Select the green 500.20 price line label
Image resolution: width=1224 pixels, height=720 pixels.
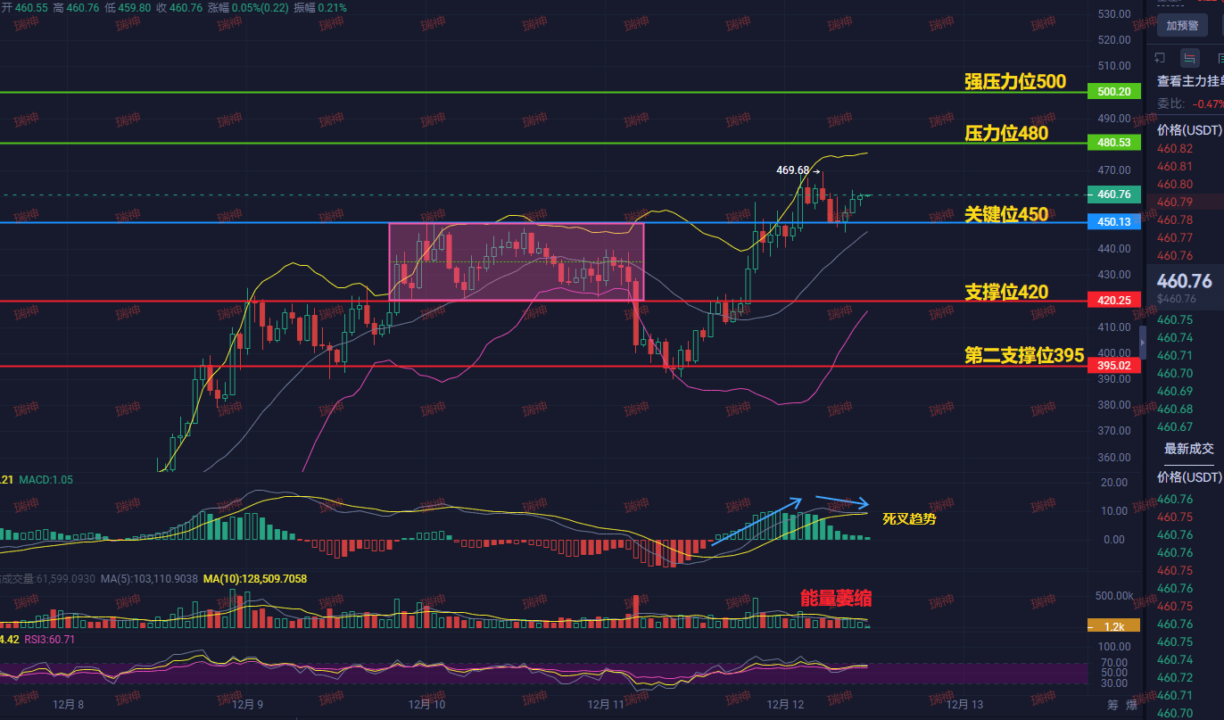1115,92
